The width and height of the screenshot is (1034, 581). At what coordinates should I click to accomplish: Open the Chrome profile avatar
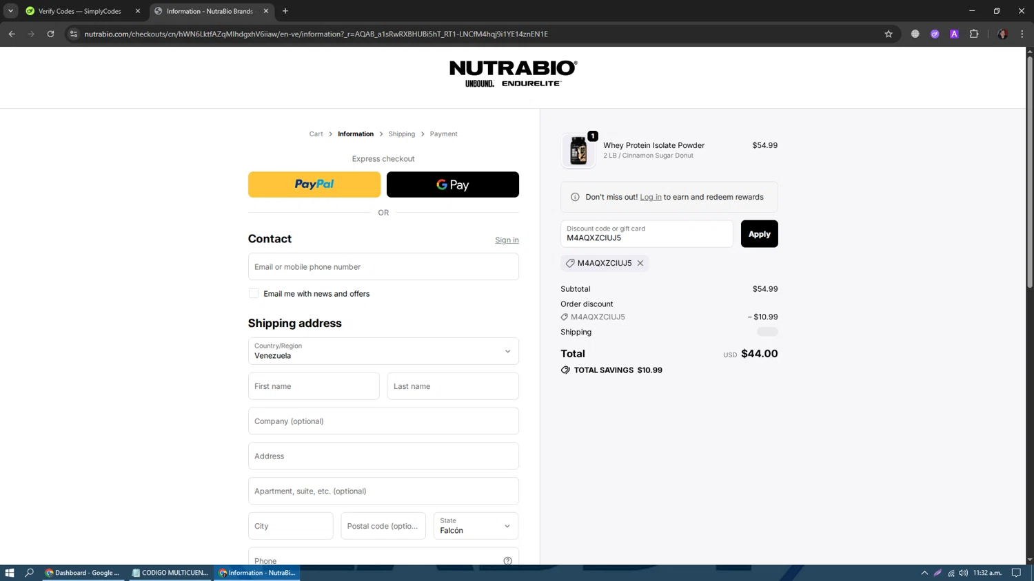pyautogui.click(x=1003, y=34)
